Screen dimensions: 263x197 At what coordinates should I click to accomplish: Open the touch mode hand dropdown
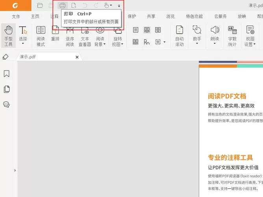tap(108, 6)
